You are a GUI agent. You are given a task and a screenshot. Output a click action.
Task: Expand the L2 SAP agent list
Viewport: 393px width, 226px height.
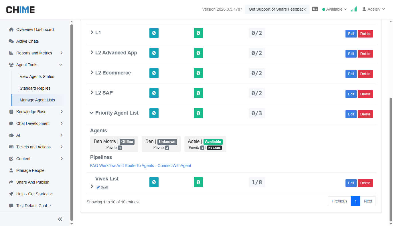coord(92,93)
